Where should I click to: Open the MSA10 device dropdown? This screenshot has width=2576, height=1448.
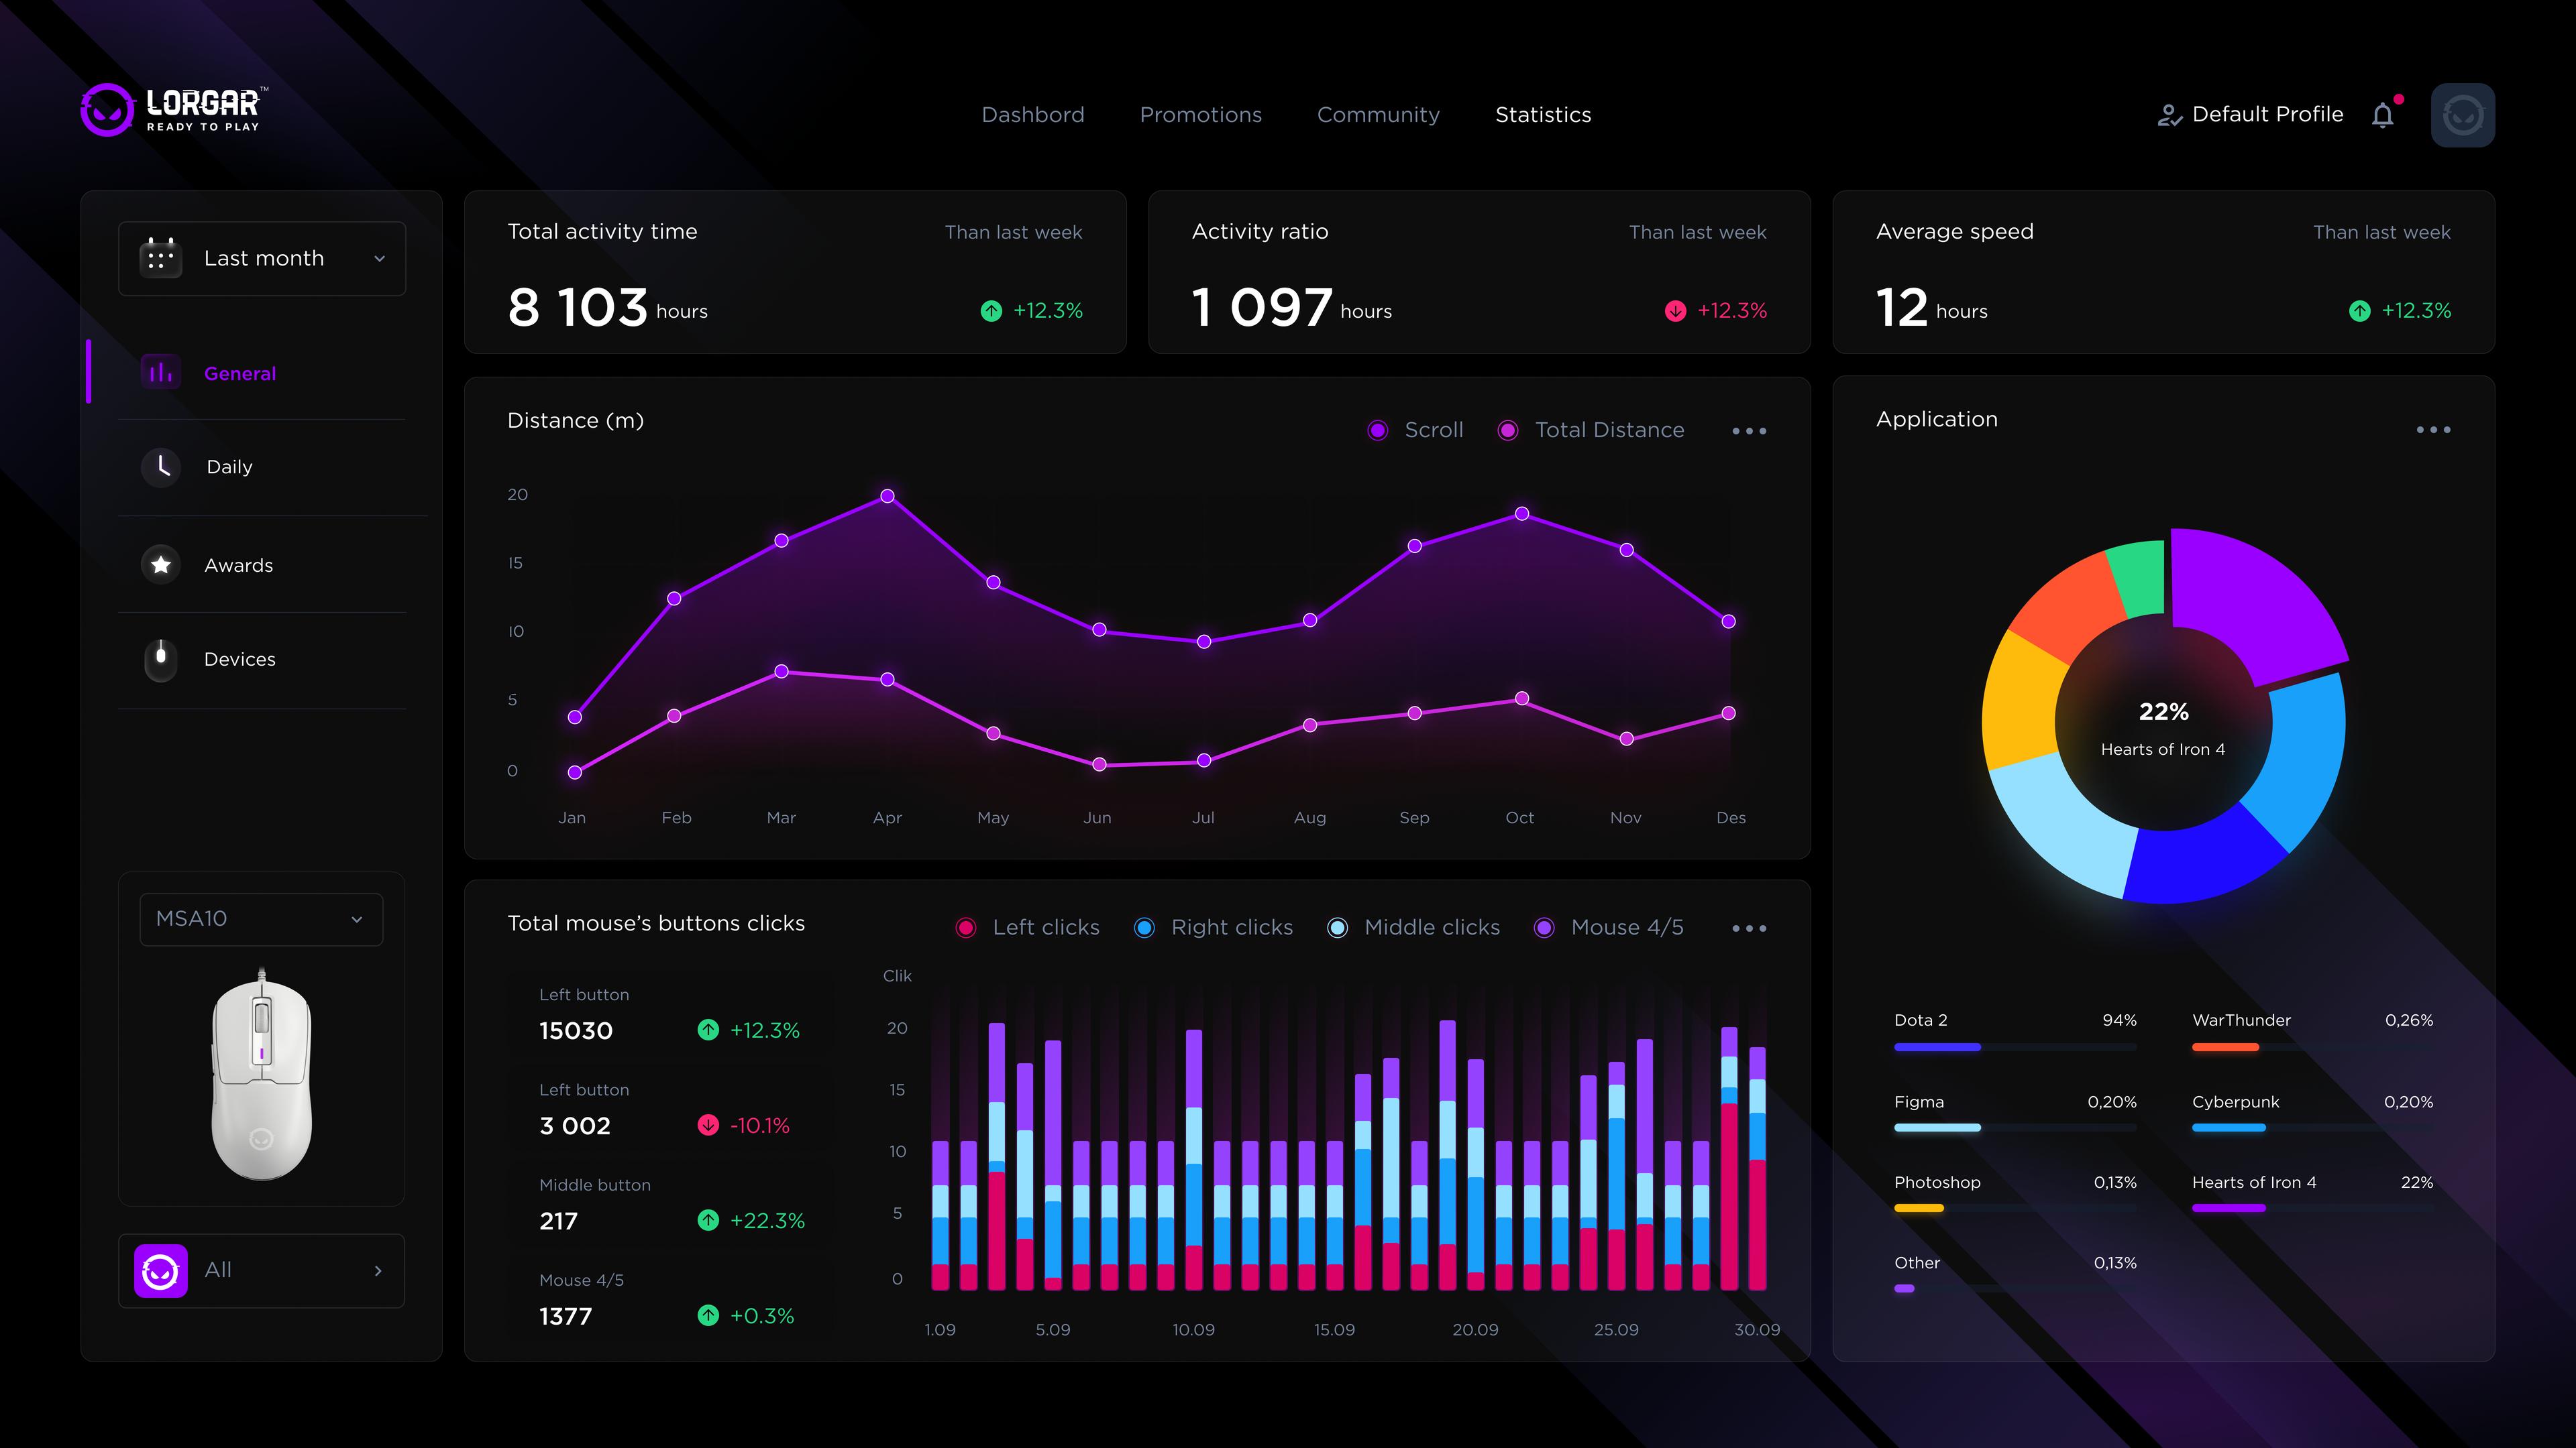click(261, 918)
